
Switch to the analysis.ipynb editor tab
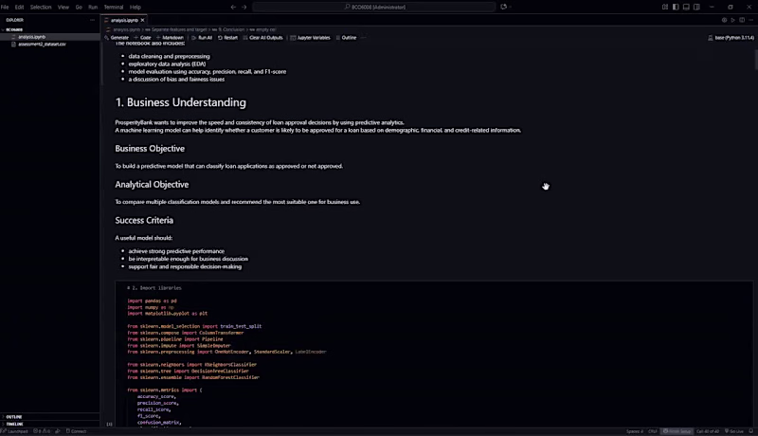coord(125,20)
